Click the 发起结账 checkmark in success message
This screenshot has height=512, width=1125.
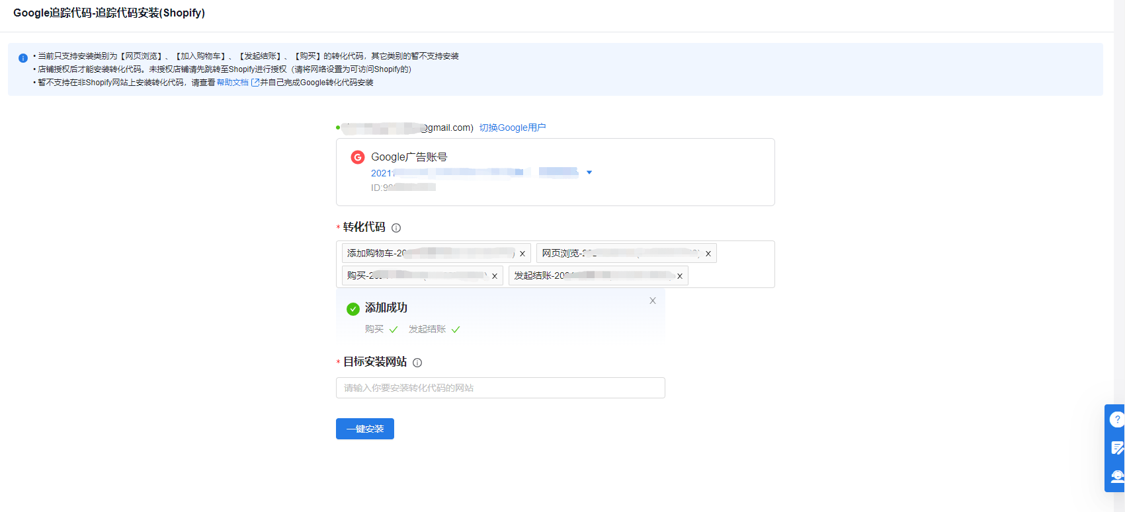coord(456,330)
